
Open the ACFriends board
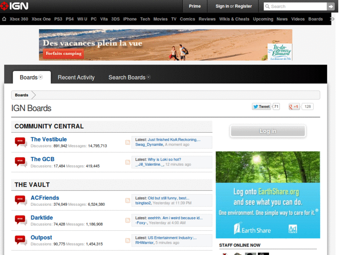pos(45,198)
